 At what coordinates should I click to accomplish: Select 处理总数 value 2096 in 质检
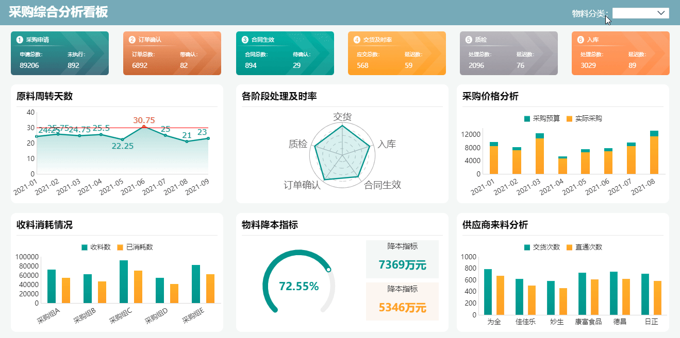coord(476,65)
